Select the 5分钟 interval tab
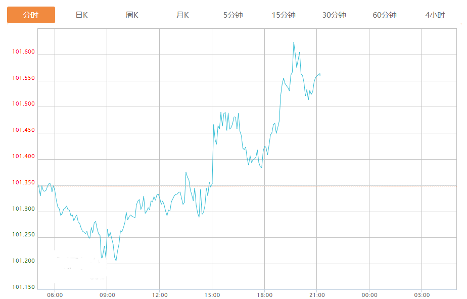Image resolution: width=467 pixels, height=299 pixels. [233, 15]
